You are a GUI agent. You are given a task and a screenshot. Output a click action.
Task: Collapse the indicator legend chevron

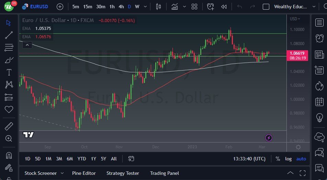pyautogui.click(x=27, y=44)
